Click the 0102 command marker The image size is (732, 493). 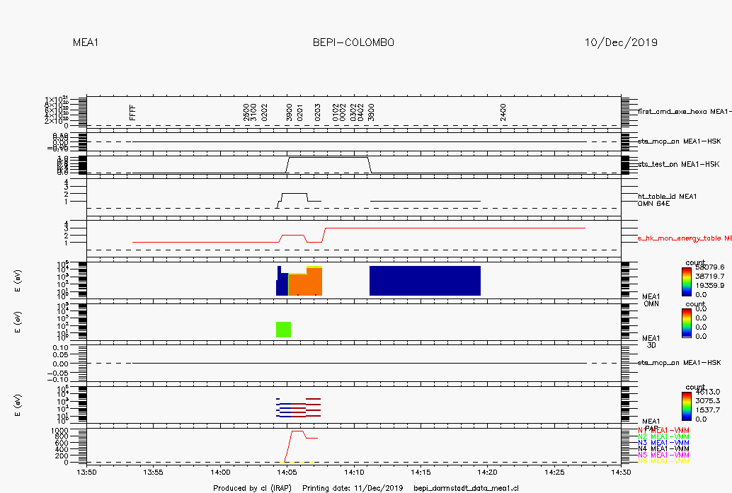click(x=336, y=113)
